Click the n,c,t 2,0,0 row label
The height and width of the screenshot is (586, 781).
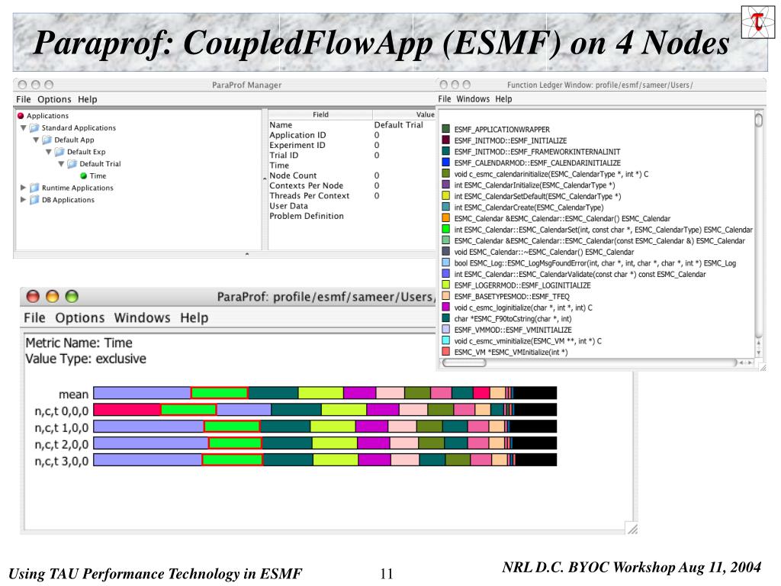(61, 445)
